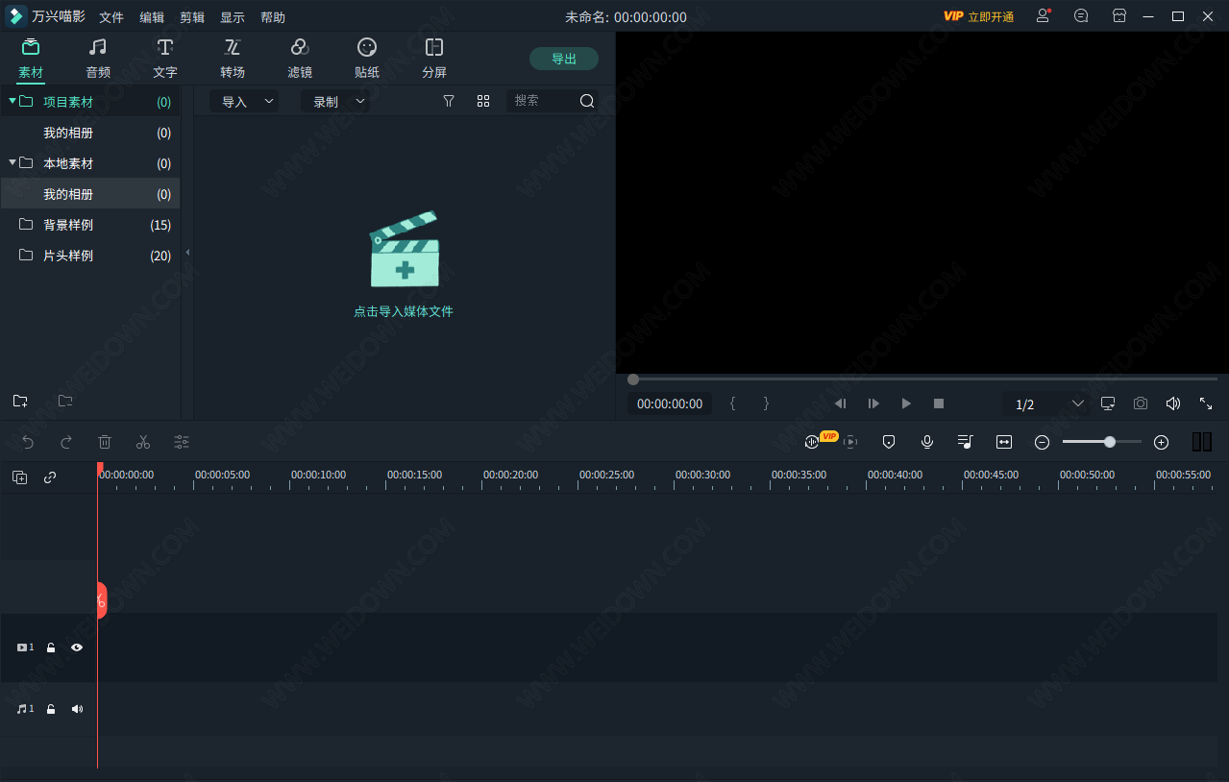Mute audio track 1 speaker icon
This screenshot has width=1229, height=782.
tap(77, 709)
